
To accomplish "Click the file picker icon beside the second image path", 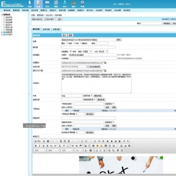I will pos(105,70).
